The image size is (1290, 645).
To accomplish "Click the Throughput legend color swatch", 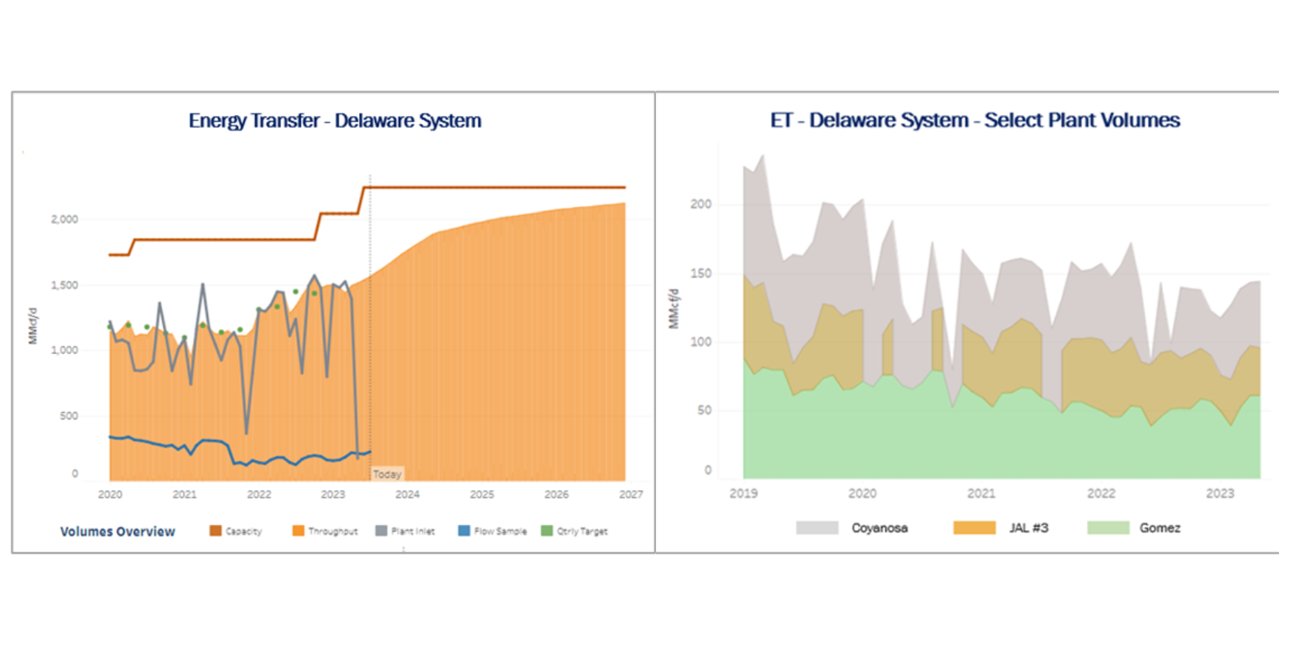I will pos(299,531).
